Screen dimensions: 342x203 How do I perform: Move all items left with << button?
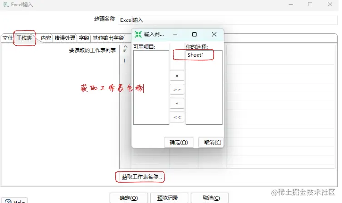click(x=177, y=117)
